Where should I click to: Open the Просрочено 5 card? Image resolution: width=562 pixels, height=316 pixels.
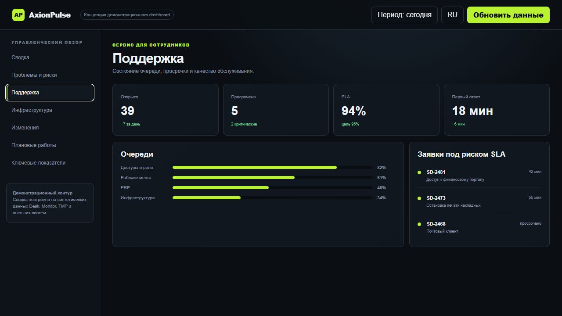276,110
